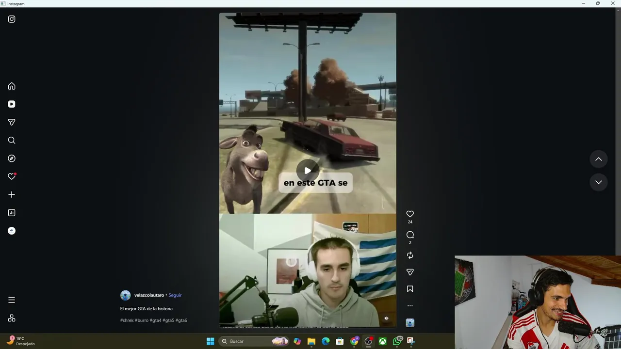621x349 pixels.
Task: Open the #gta6 hashtag
Action: coord(181,320)
